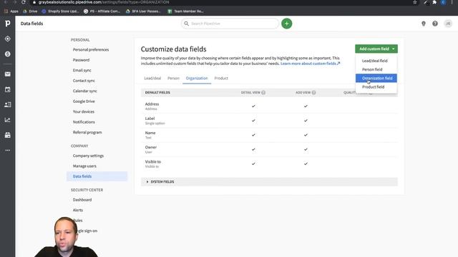Switch to the Product tab

coord(221,78)
